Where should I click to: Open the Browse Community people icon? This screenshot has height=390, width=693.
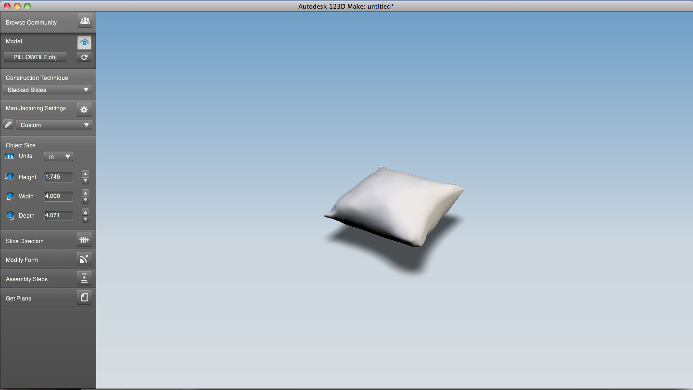pos(85,21)
